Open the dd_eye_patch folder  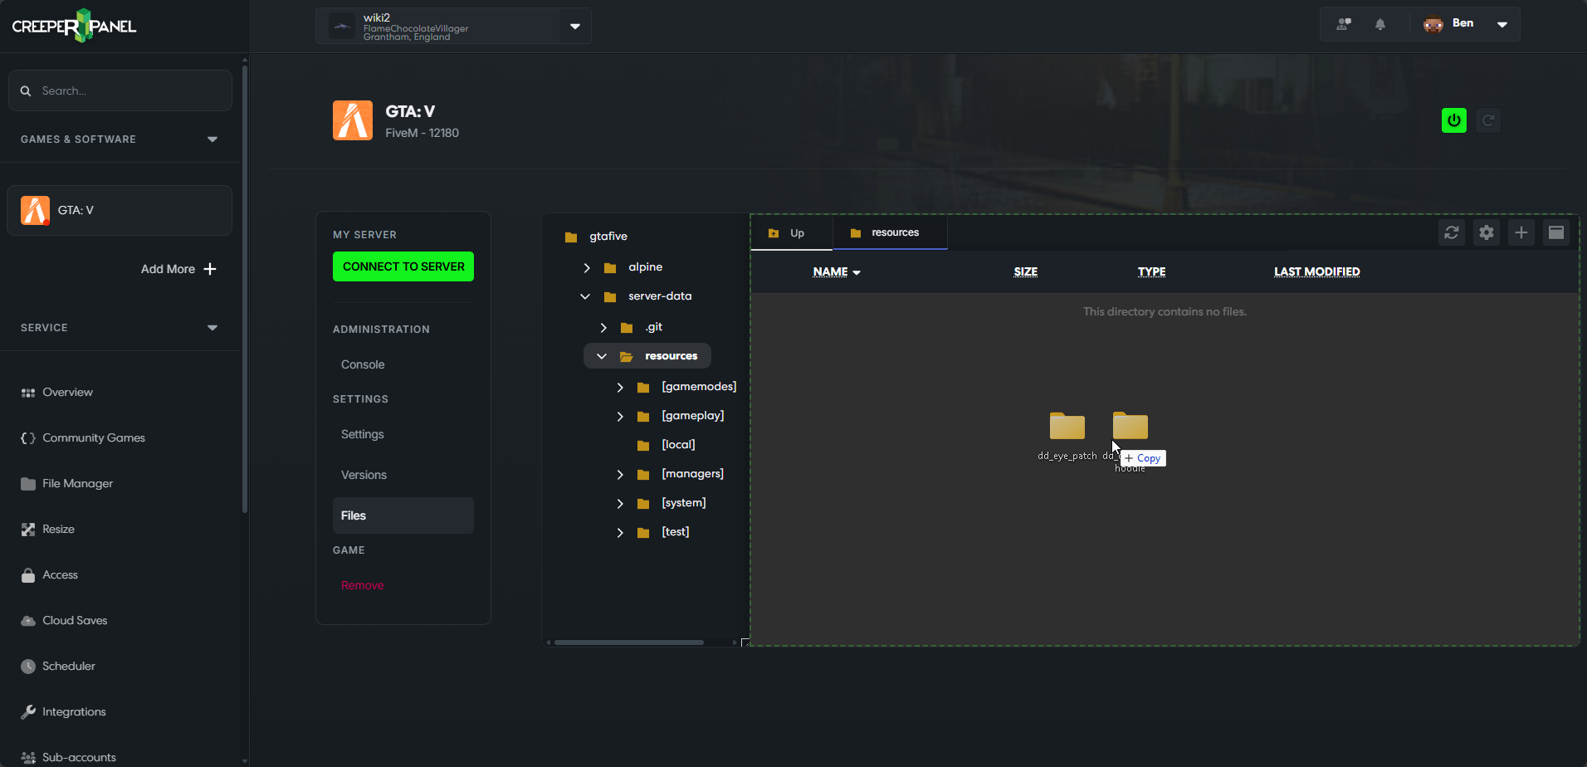1067,426
